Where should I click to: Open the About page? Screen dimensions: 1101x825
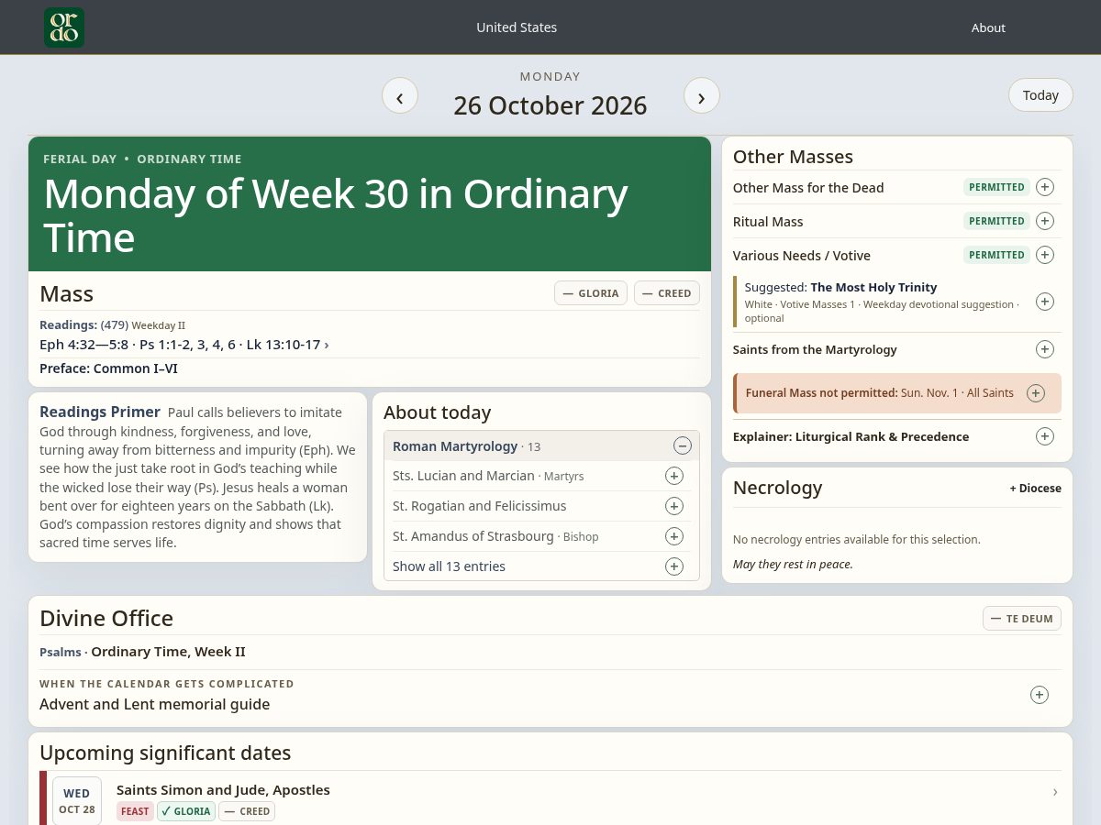(x=988, y=27)
